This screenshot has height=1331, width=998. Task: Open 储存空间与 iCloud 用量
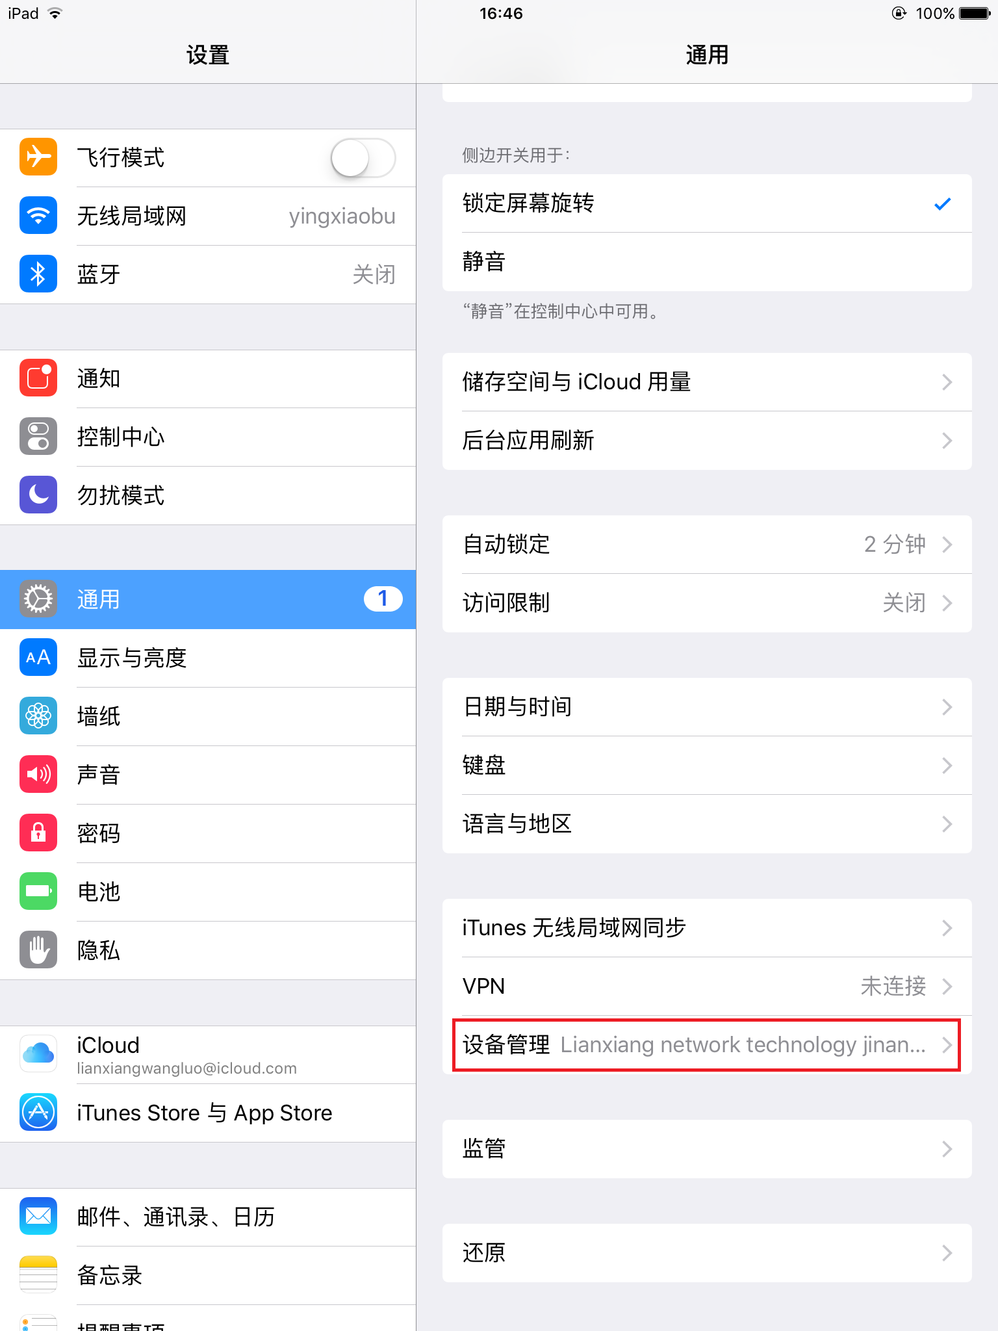point(707,382)
